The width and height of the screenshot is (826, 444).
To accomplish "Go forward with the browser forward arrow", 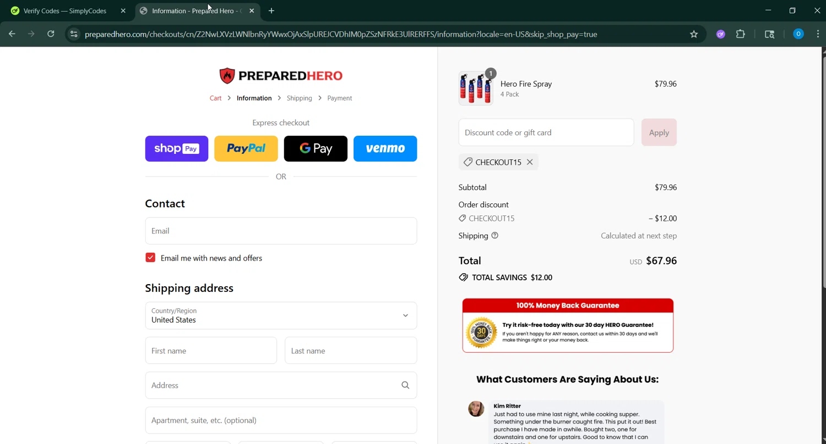I will [x=31, y=34].
